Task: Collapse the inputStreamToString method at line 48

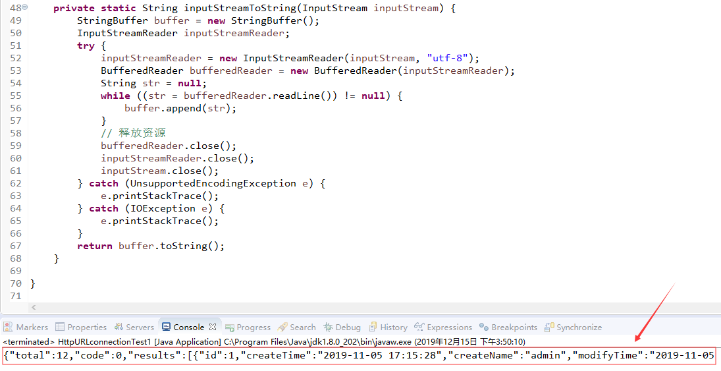Action: 25,7
